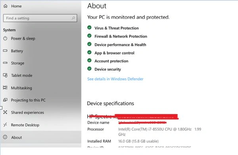Click green check beside App & browser control

click(x=89, y=52)
